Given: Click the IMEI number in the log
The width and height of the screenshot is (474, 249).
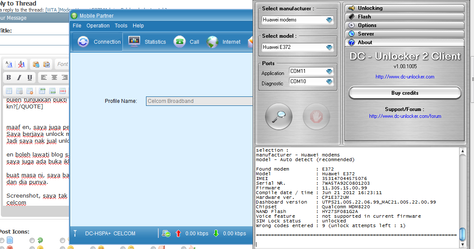Looking at the screenshot, I should click(344, 179).
